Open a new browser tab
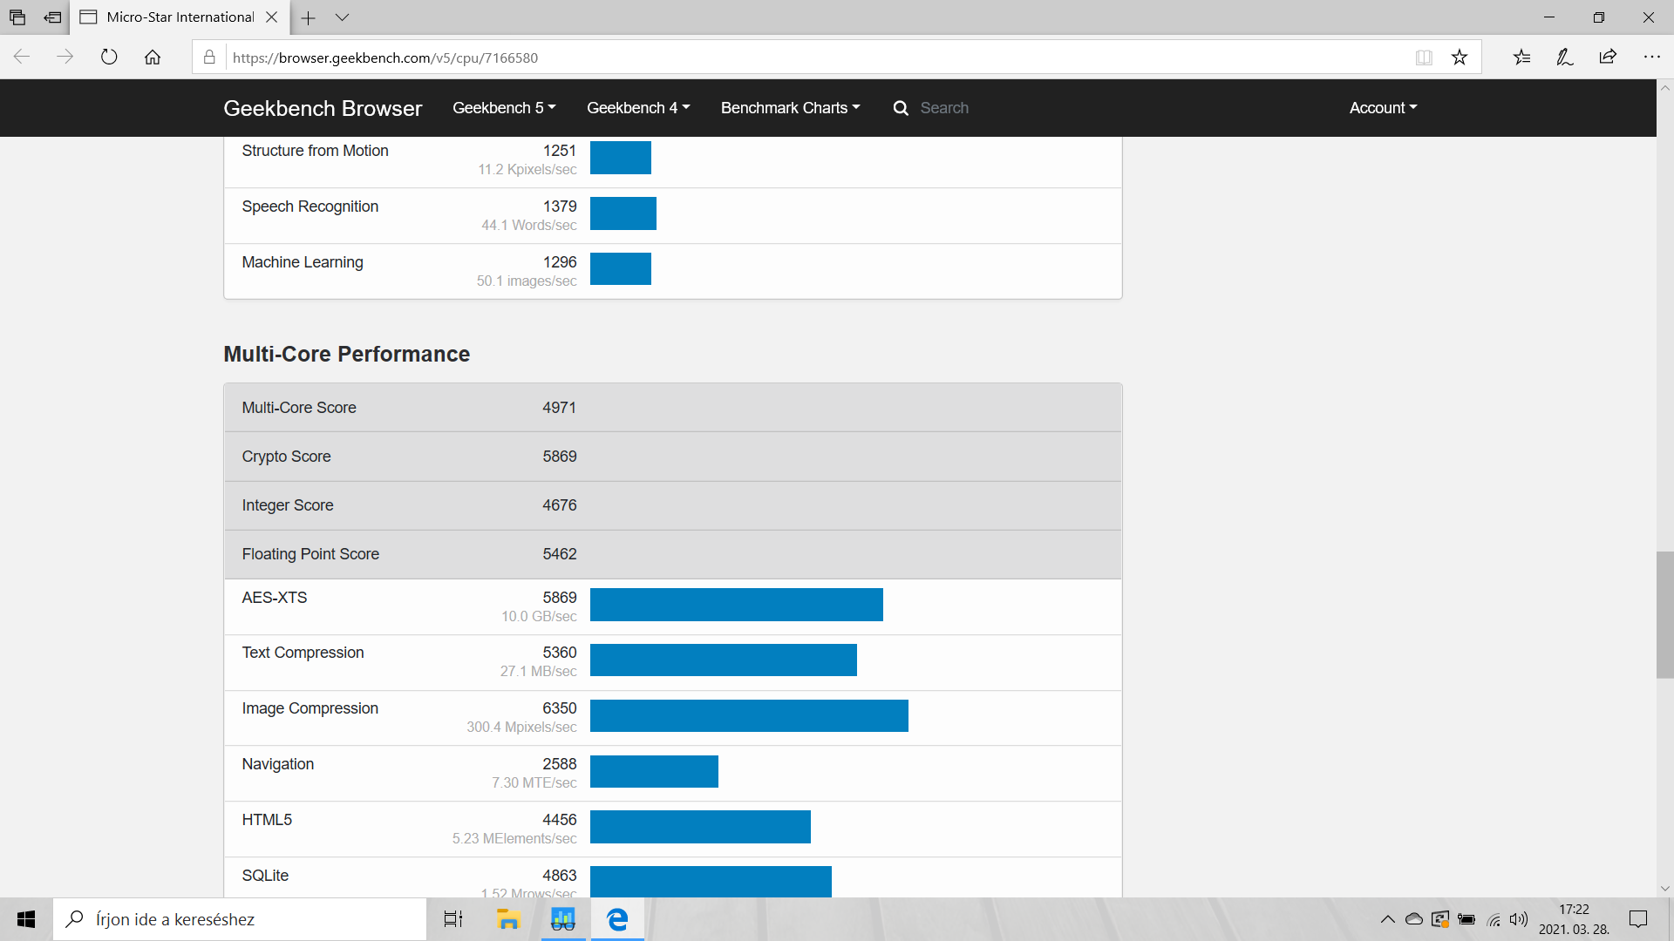The image size is (1674, 941). coord(309,17)
